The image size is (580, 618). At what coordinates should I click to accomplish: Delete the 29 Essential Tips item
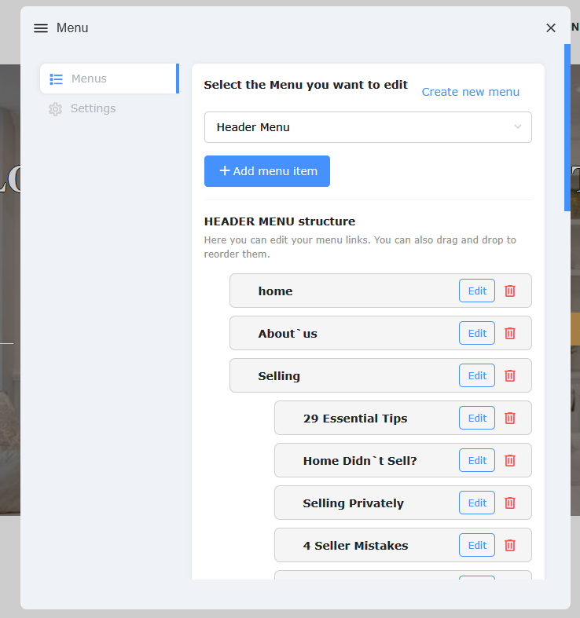(x=509, y=418)
